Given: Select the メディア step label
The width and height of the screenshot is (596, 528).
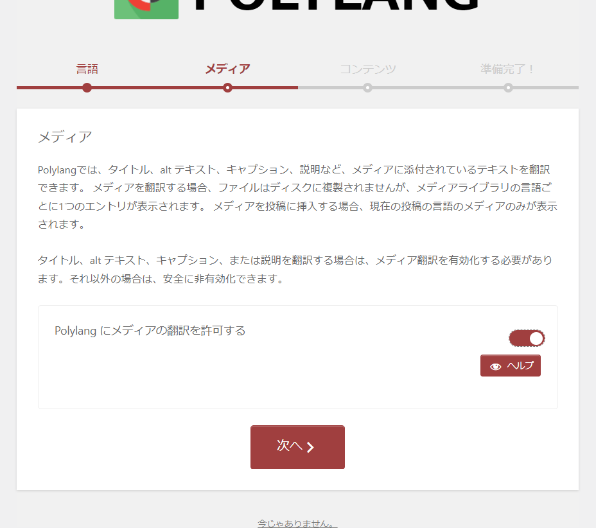Looking at the screenshot, I should 227,69.
